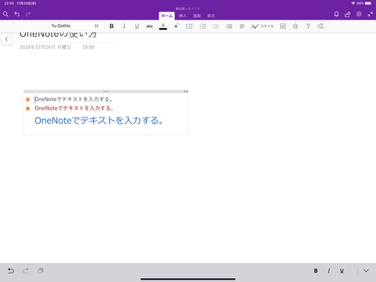This screenshot has width=376, height=282.
Task: Apply the text highlighter
Action: (x=176, y=26)
